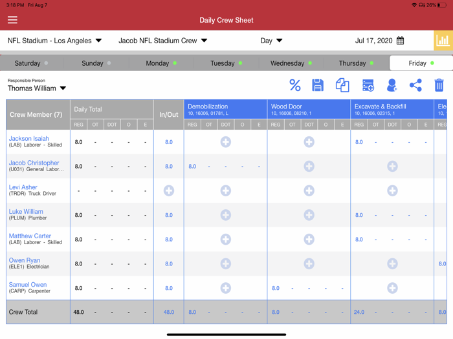Screen dimensions: 453x339
Task: Switch to the Monday tab
Action: tap(161, 63)
